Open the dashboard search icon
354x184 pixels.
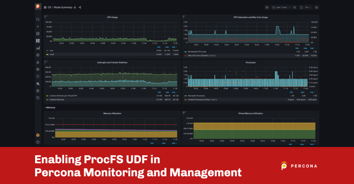pyautogui.click(x=38, y=19)
